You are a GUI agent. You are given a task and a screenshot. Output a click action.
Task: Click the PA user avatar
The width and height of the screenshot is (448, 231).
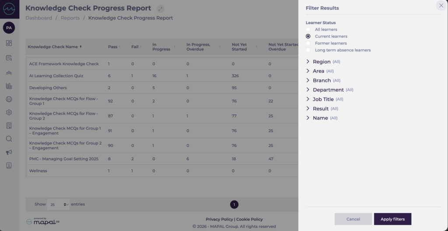[x=9, y=28]
